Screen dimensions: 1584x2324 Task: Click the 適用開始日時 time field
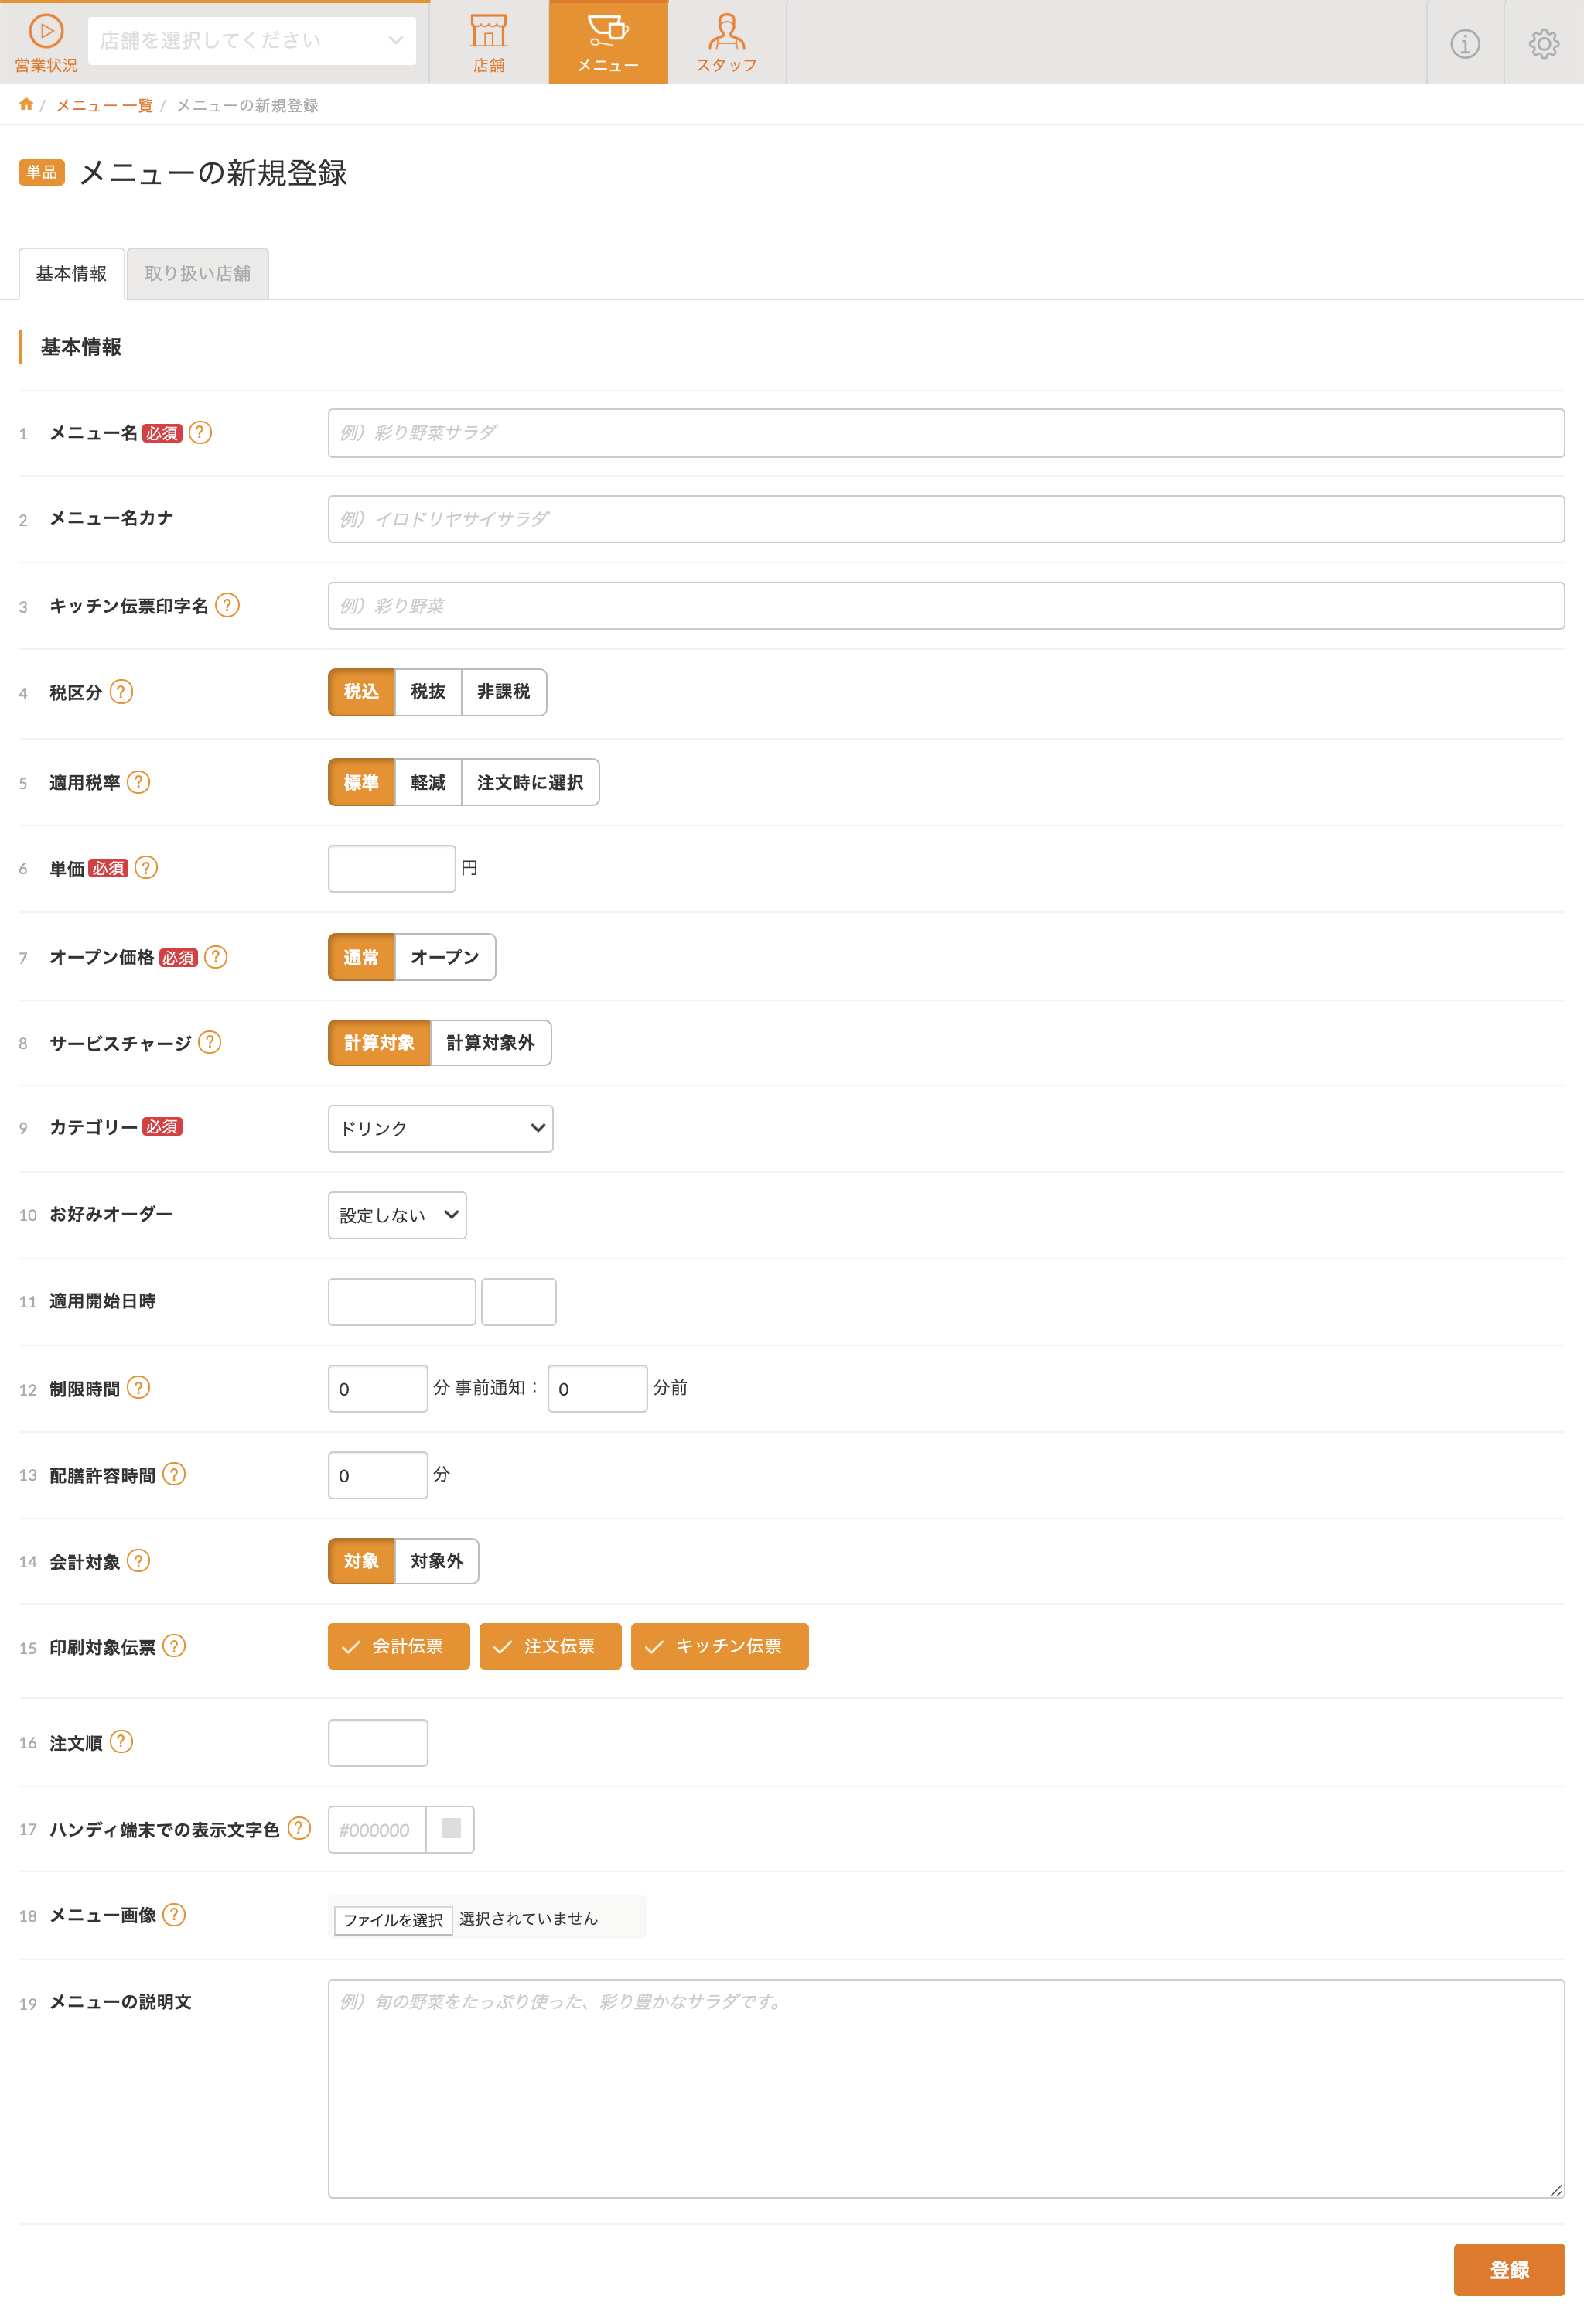pyautogui.click(x=519, y=1302)
